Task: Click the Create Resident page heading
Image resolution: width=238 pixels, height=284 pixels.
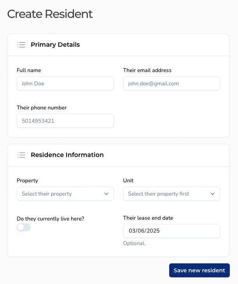Action: click(x=50, y=14)
